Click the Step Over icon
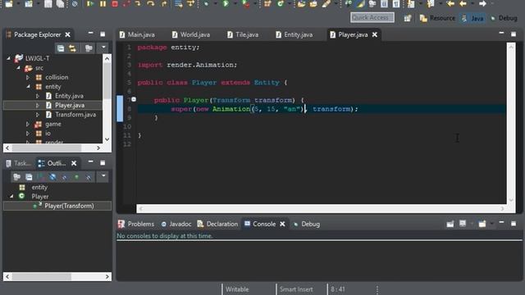The image size is (525, 295). (151, 4)
